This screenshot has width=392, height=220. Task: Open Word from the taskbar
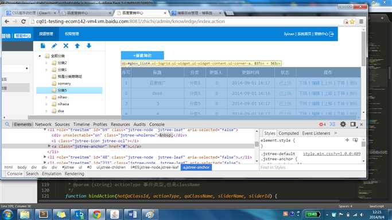132,214
